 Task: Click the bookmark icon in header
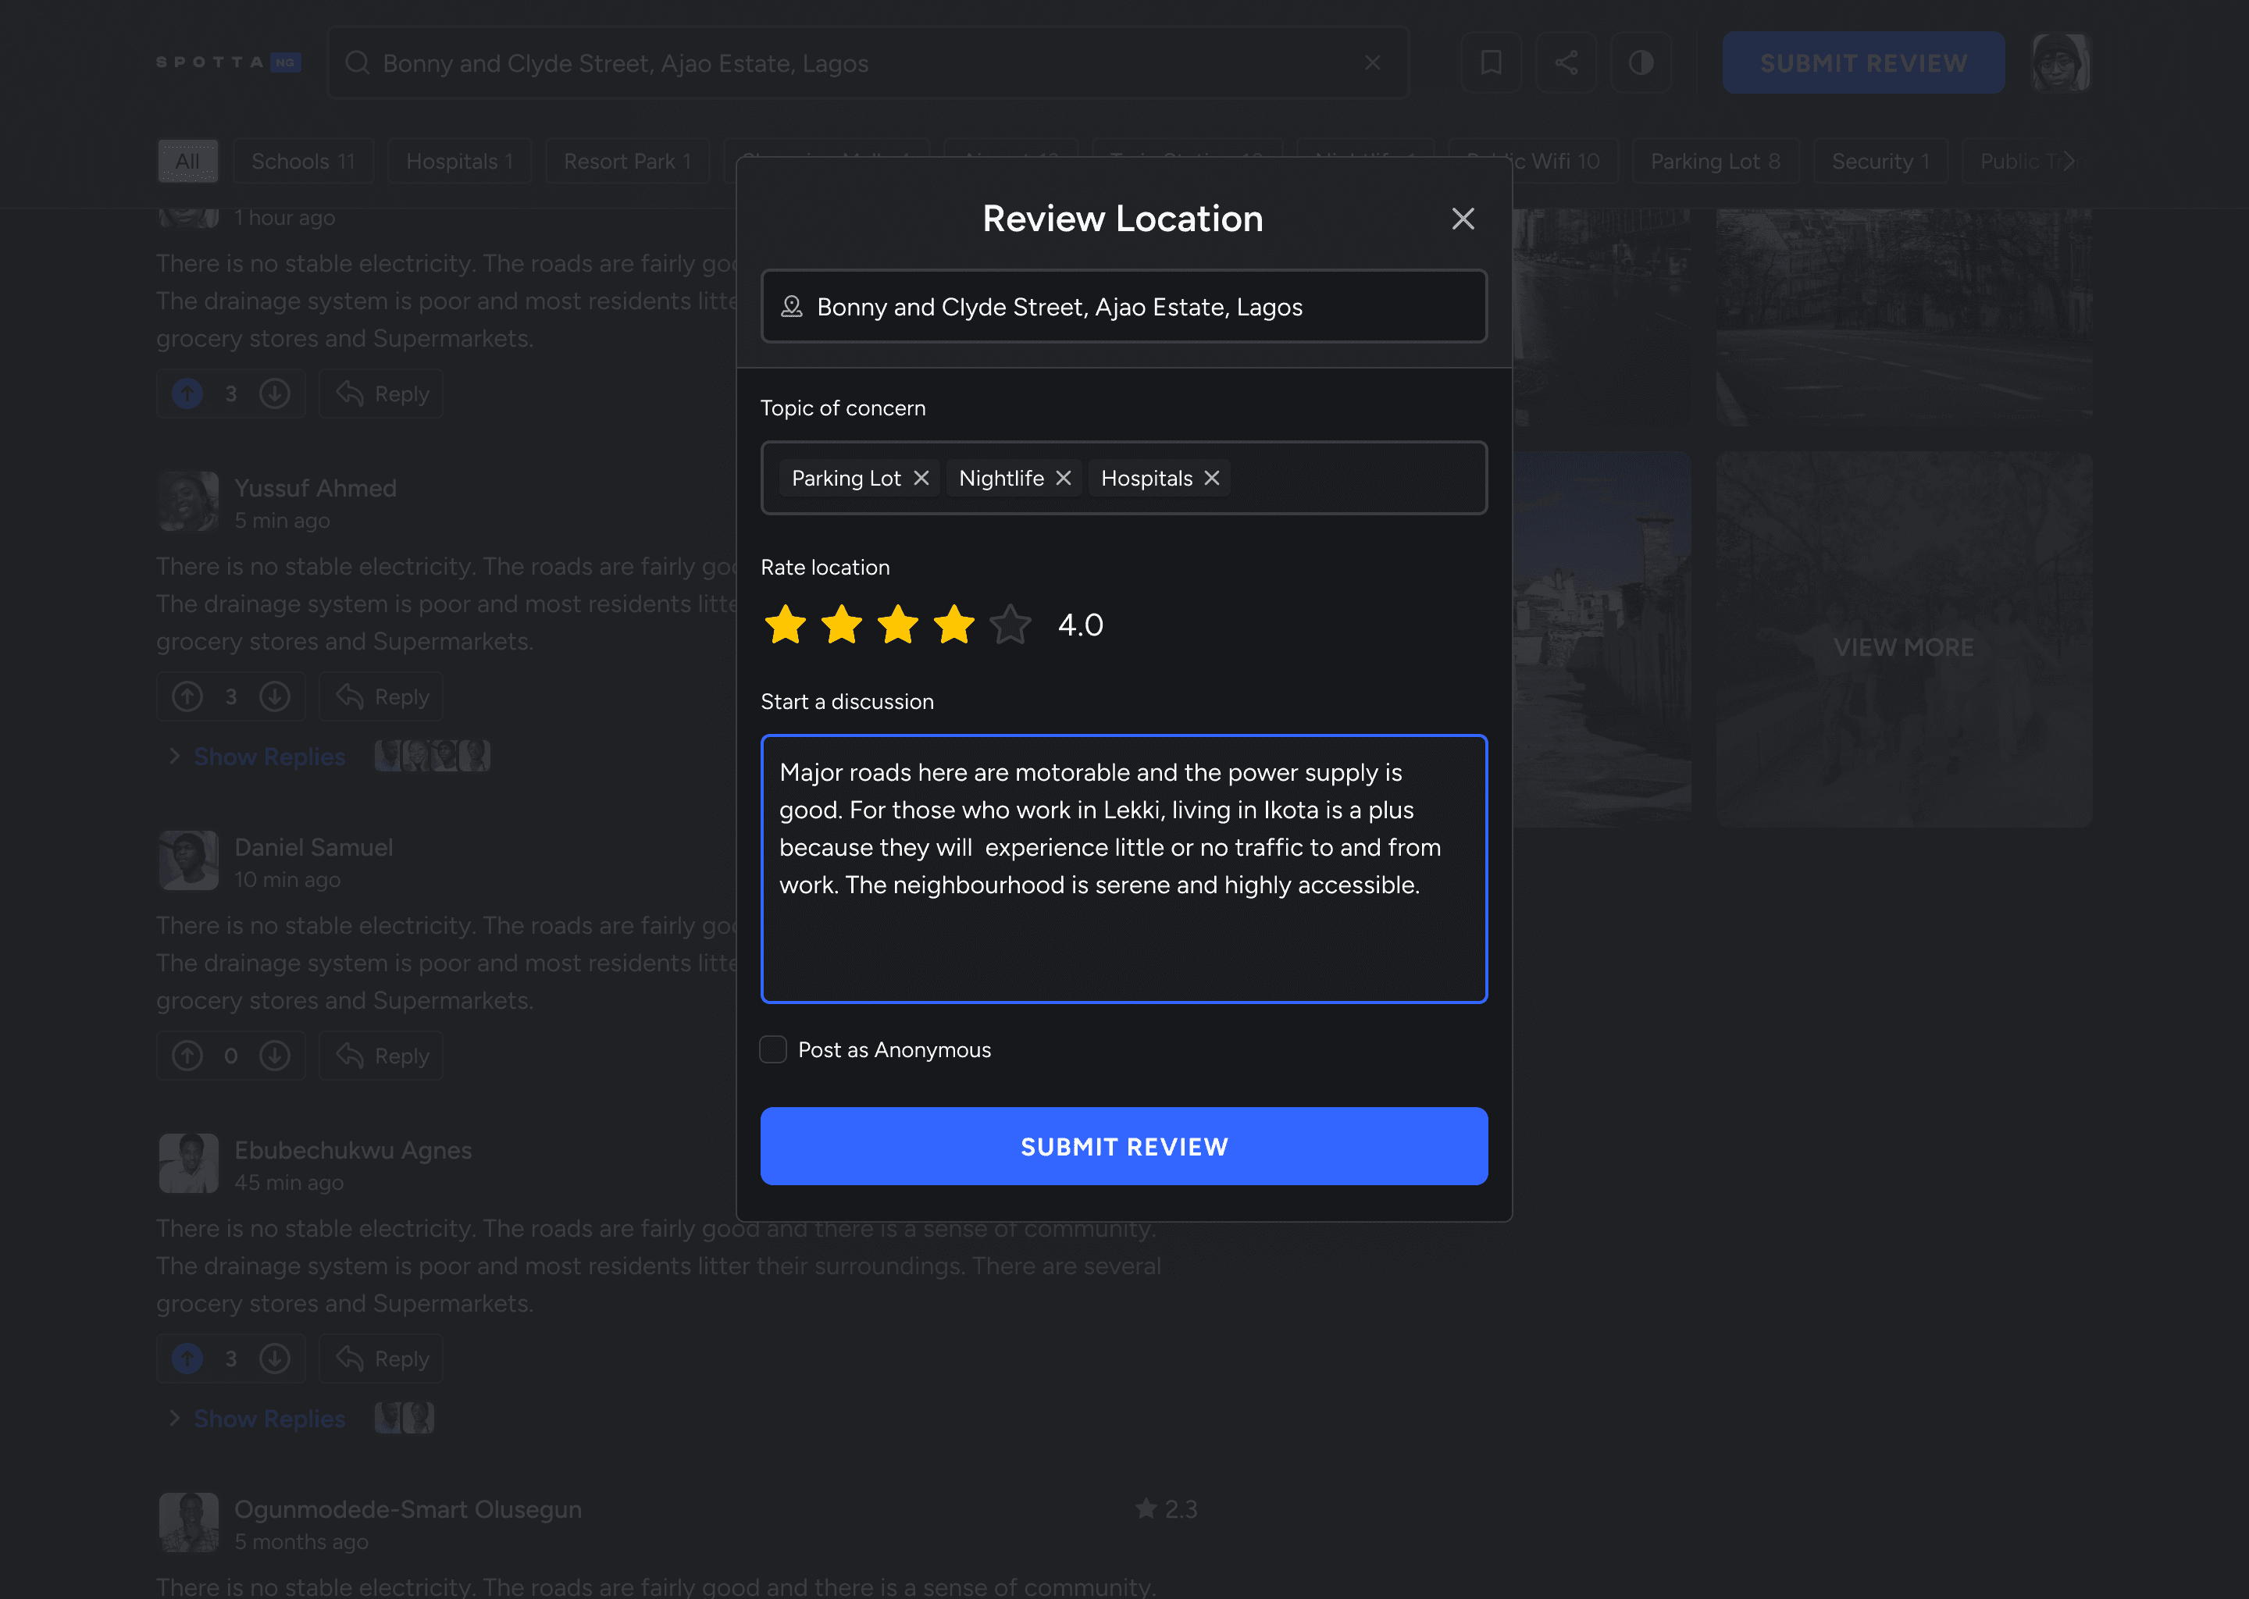[1491, 63]
